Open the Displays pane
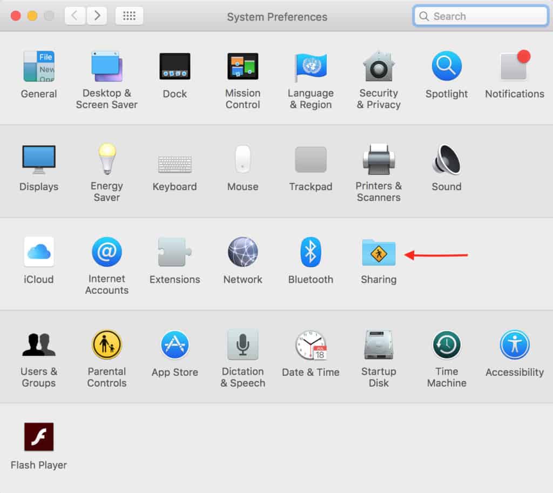Image resolution: width=553 pixels, height=493 pixels. (x=39, y=159)
